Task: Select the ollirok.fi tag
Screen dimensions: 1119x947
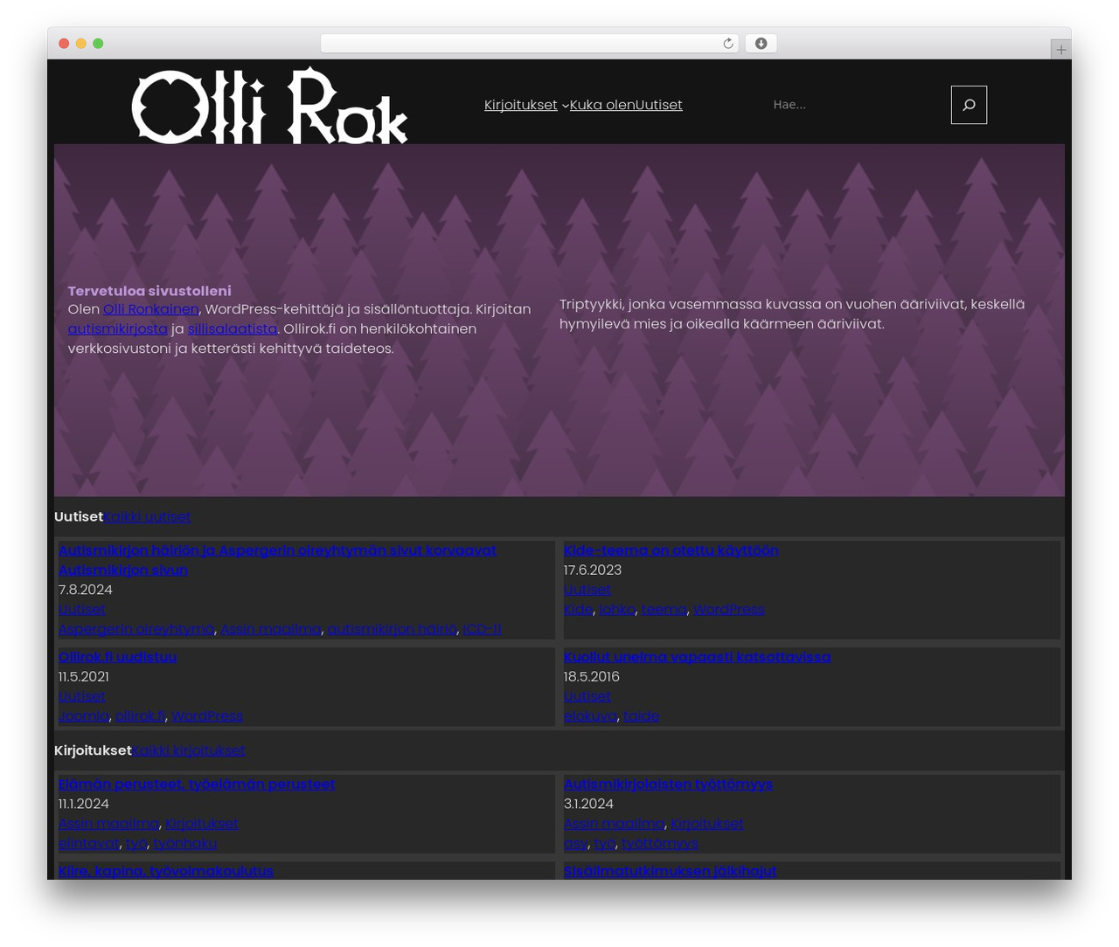Action: point(140,716)
